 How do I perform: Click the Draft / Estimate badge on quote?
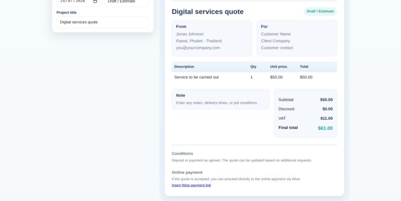coord(320,11)
